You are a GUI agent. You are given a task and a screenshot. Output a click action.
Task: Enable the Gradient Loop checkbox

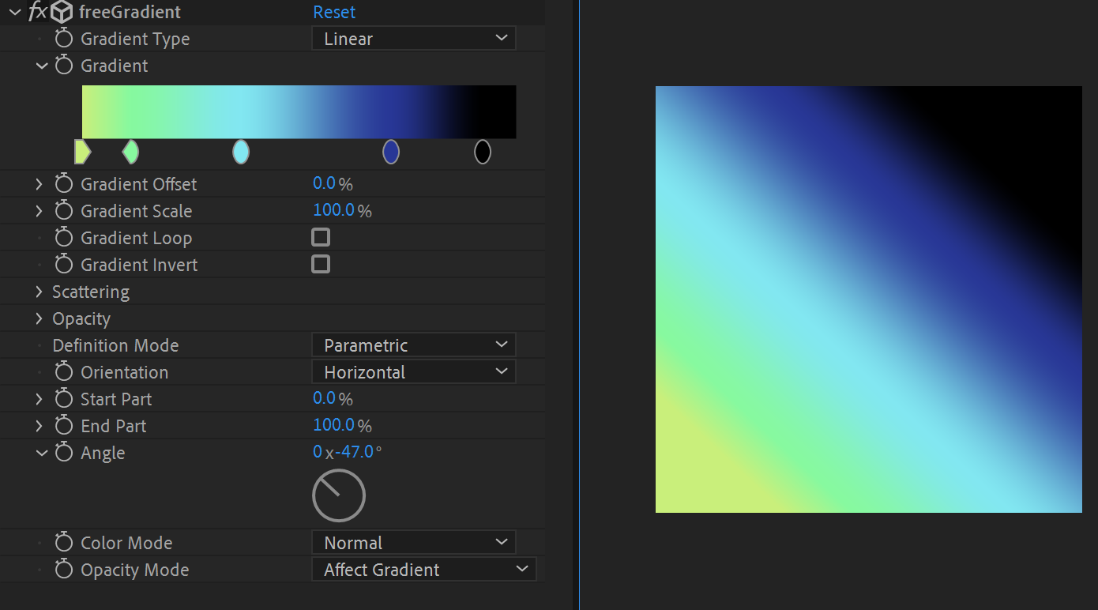click(321, 237)
